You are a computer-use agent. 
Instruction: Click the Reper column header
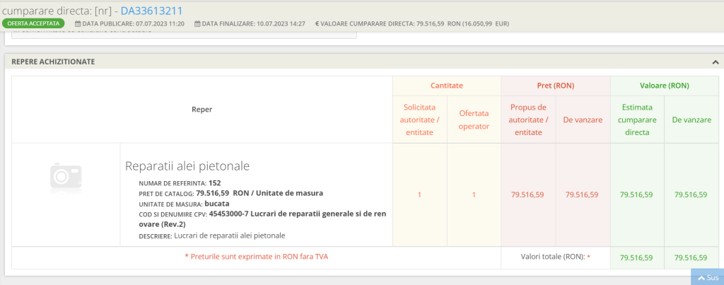click(x=202, y=110)
